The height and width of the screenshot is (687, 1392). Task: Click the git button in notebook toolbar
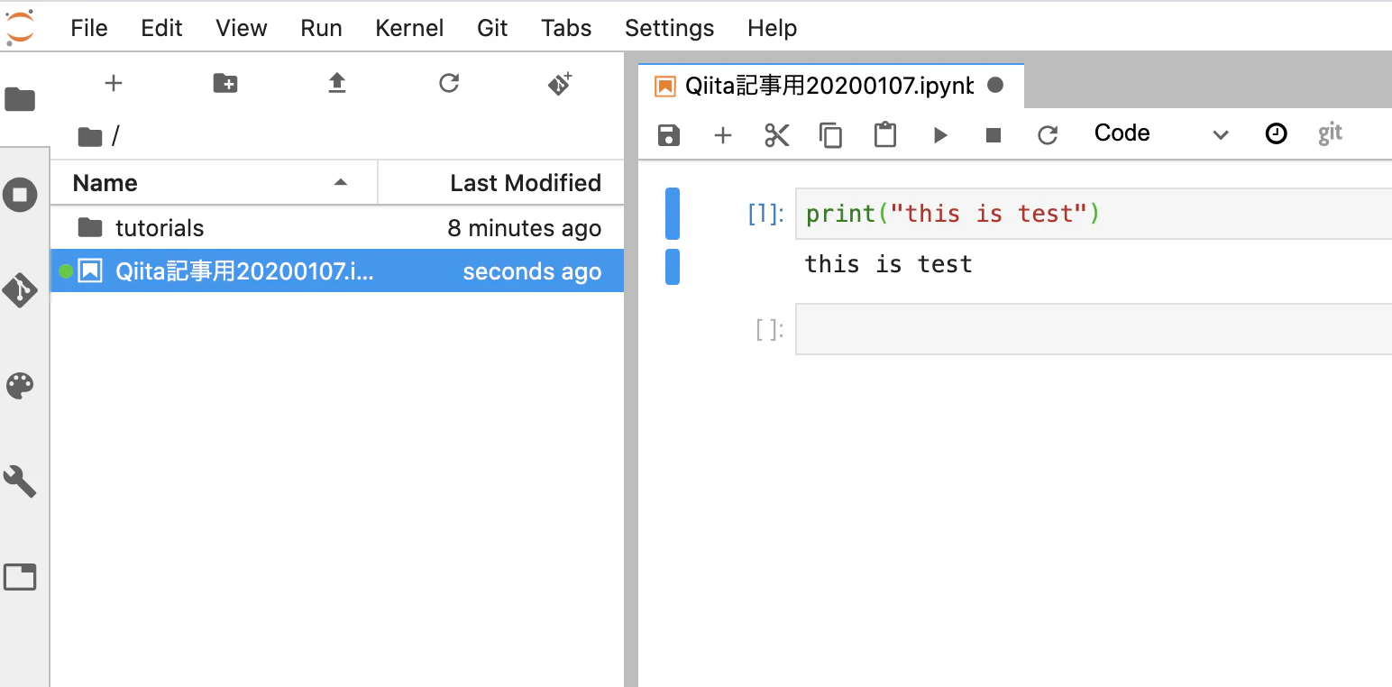click(x=1330, y=133)
